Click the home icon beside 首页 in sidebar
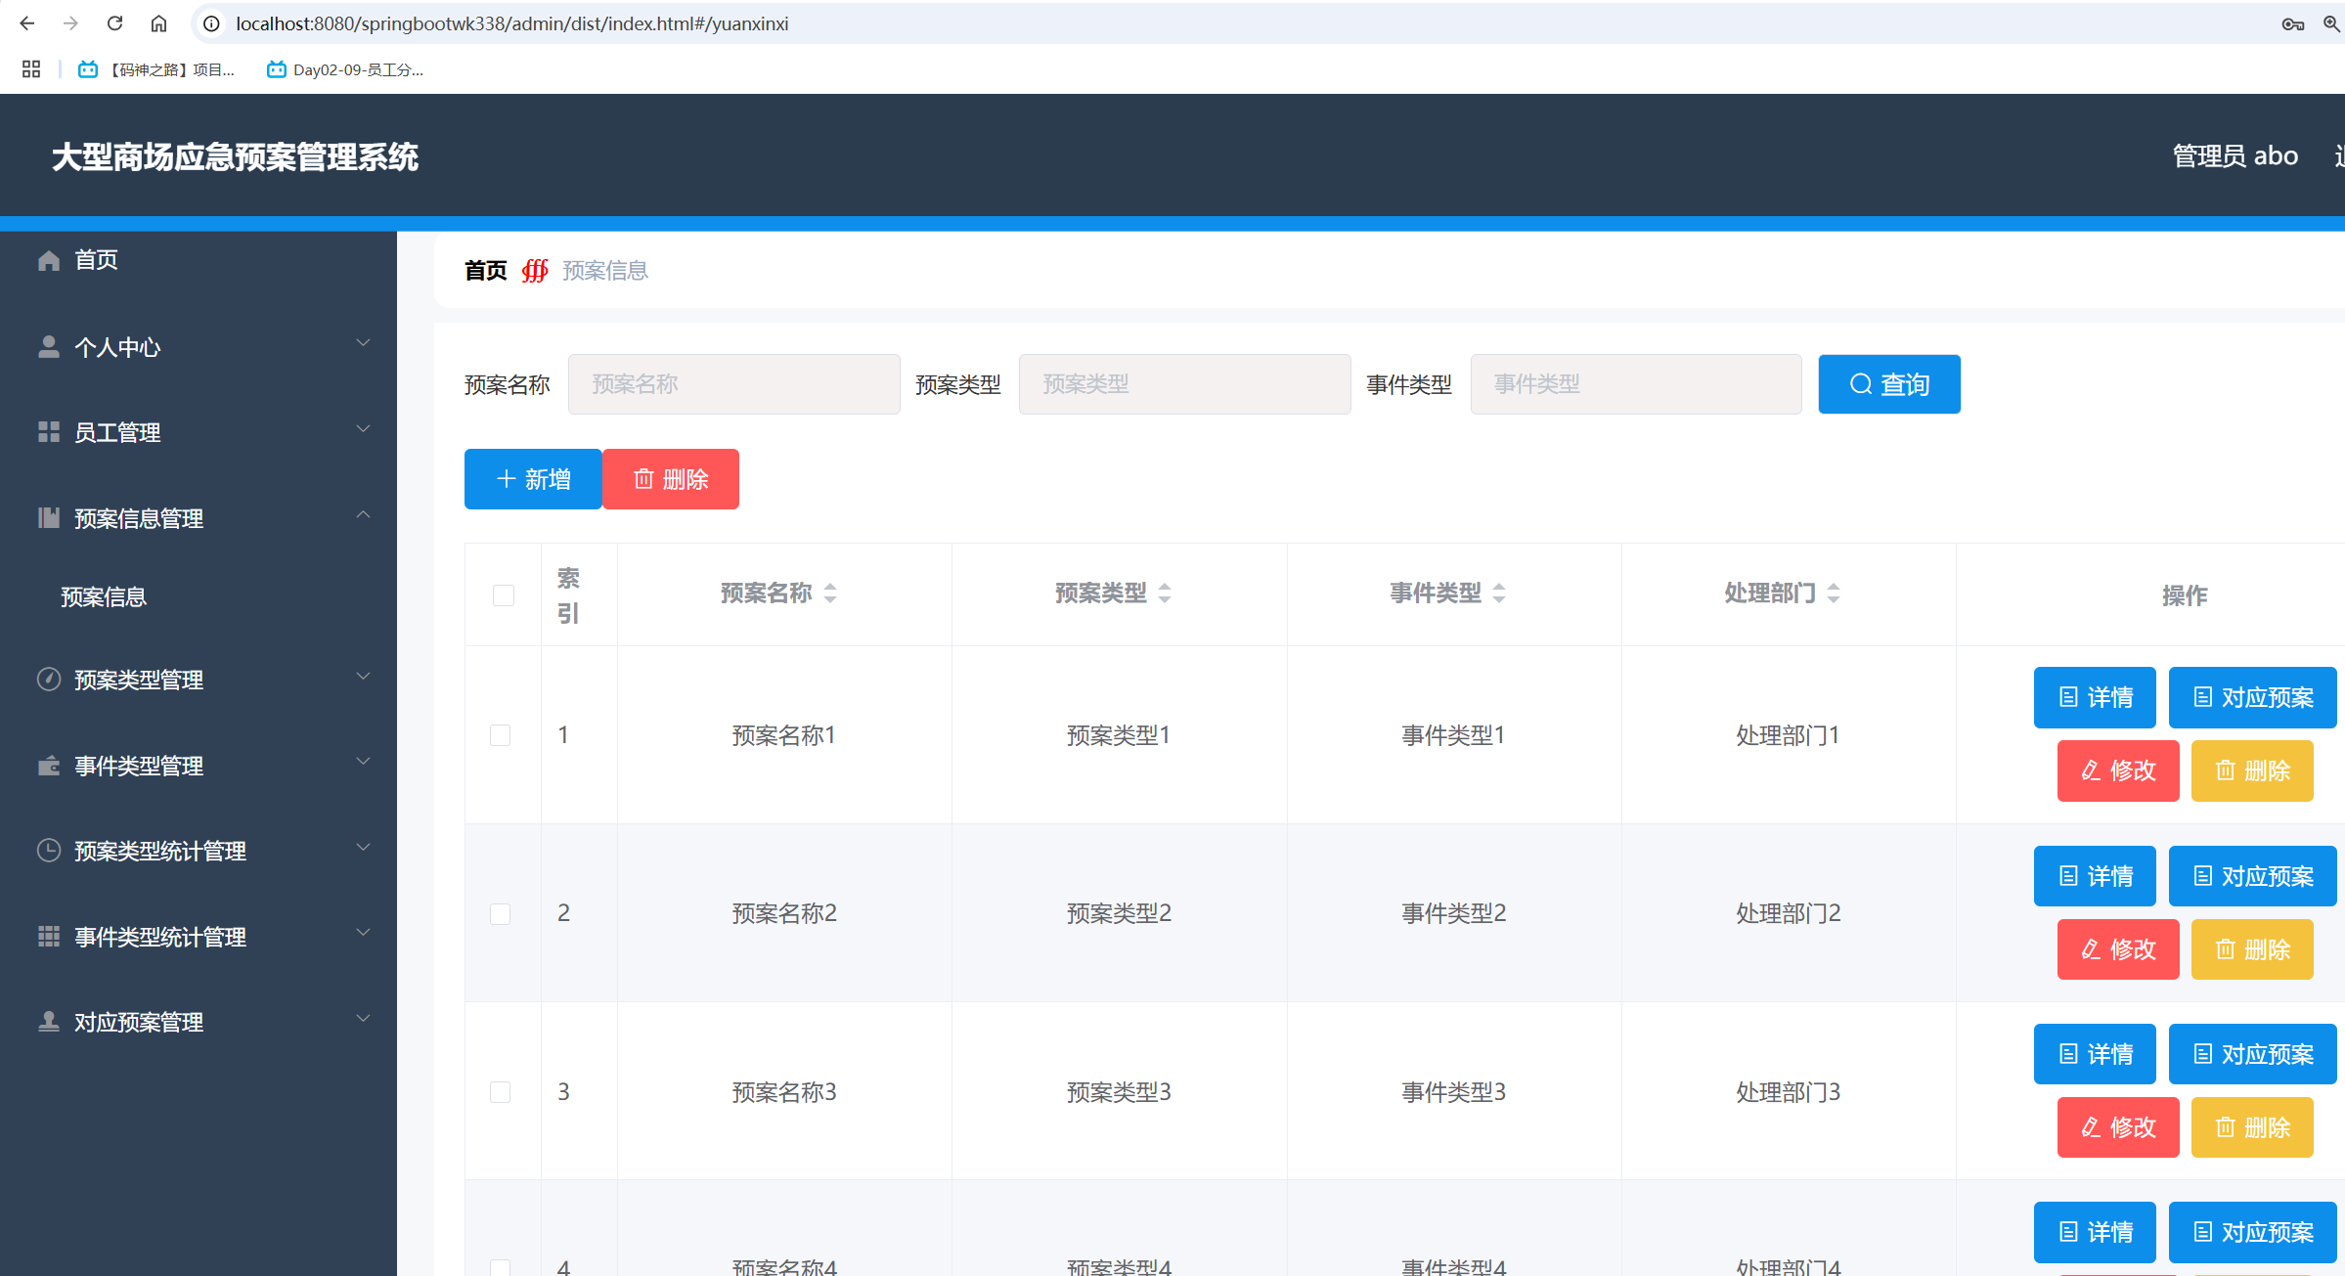Image resolution: width=2345 pixels, height=1276 pixels. coord(49,260)
